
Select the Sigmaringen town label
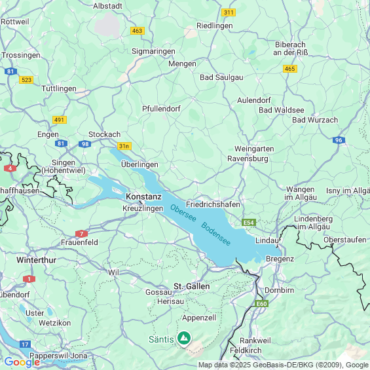(x=153, y=52)
